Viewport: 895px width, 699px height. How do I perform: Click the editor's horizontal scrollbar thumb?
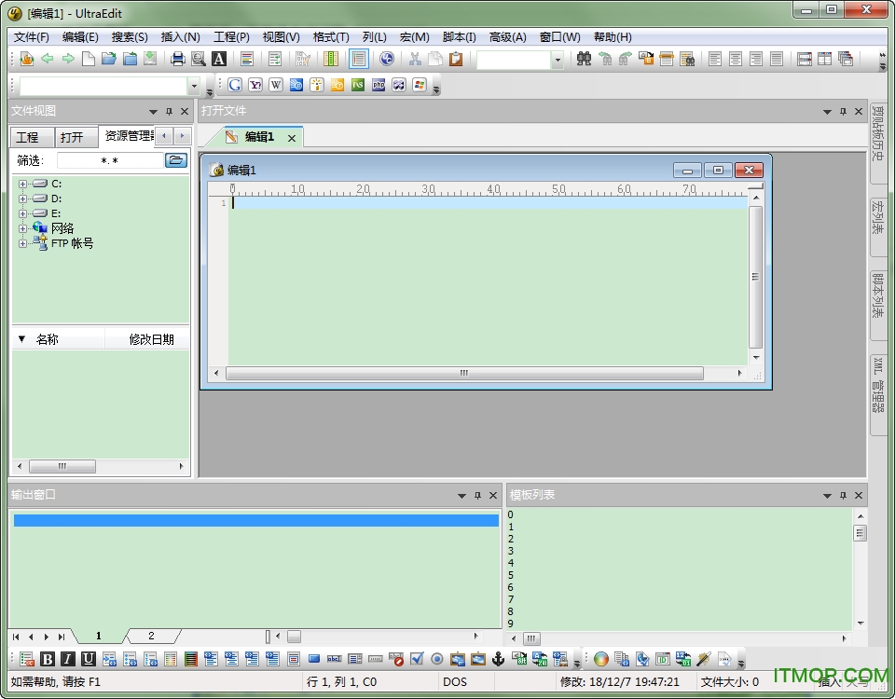pyautogui.click(x=464, y=373)
